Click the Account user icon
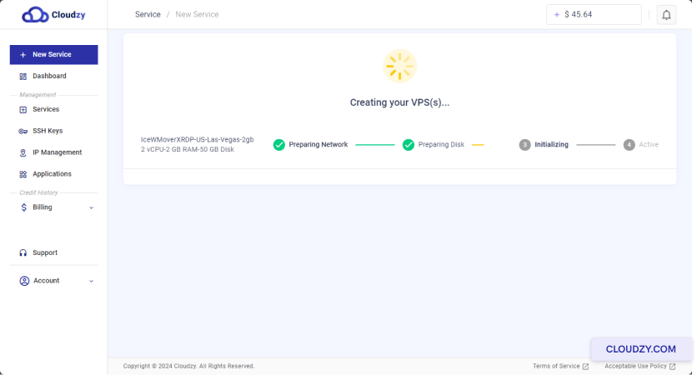Screen dimensions: 697x375 [24, 281]
